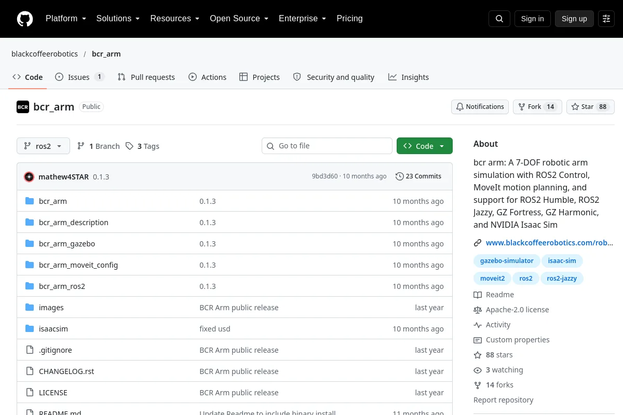Expand the Solutions menu

pos(118,19)
